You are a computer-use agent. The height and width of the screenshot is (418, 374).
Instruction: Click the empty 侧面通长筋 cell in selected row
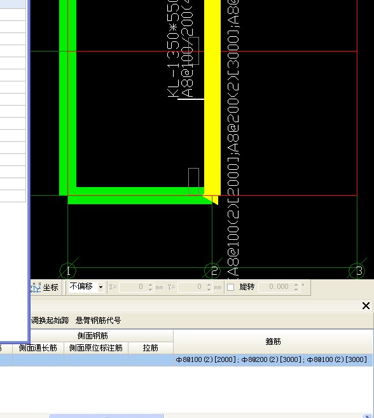38,360
